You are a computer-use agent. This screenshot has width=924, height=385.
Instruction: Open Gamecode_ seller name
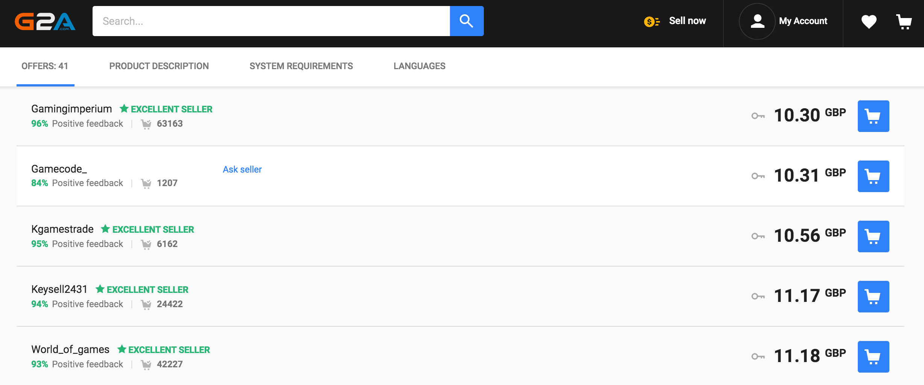(59, 169)
